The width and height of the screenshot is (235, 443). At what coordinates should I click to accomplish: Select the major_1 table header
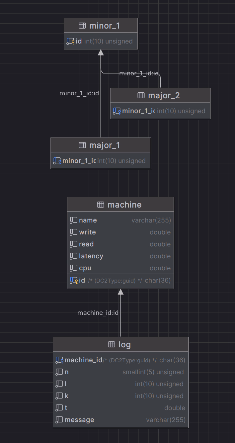click(101, 145)
